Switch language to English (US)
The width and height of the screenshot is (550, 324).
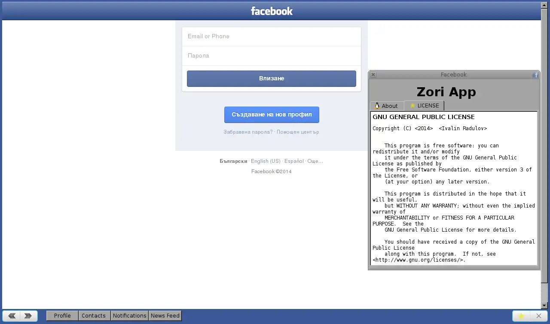pos(266,161)
